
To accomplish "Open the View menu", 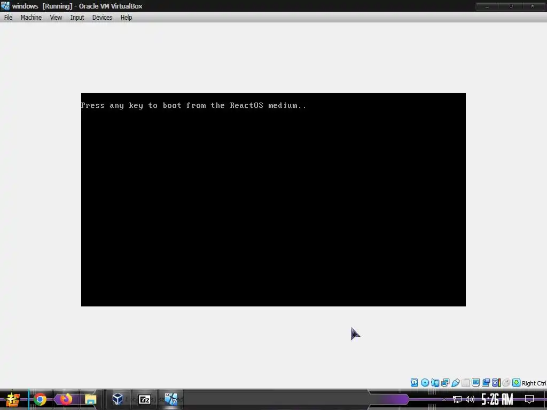I will coord(56,18).
